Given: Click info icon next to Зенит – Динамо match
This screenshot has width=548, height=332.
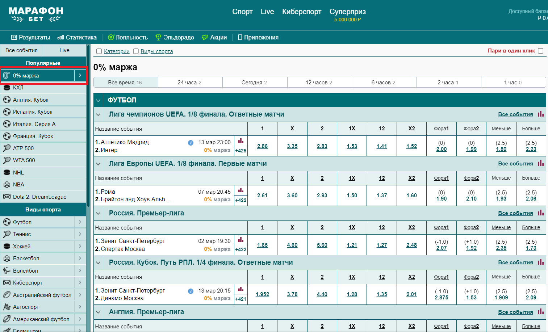Looking at the screenshot, I should coord(191,291).
